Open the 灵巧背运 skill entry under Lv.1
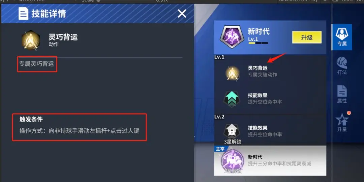 tap(270, 72)
